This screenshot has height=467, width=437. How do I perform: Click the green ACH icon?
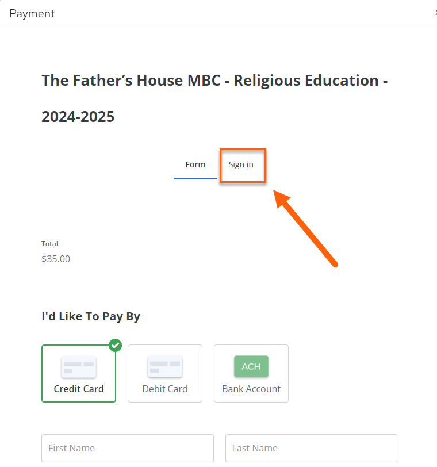(251, 366)
